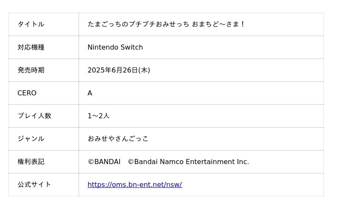
Task: Click the 対応機種 label cell
Action: (x=31, y=47)
